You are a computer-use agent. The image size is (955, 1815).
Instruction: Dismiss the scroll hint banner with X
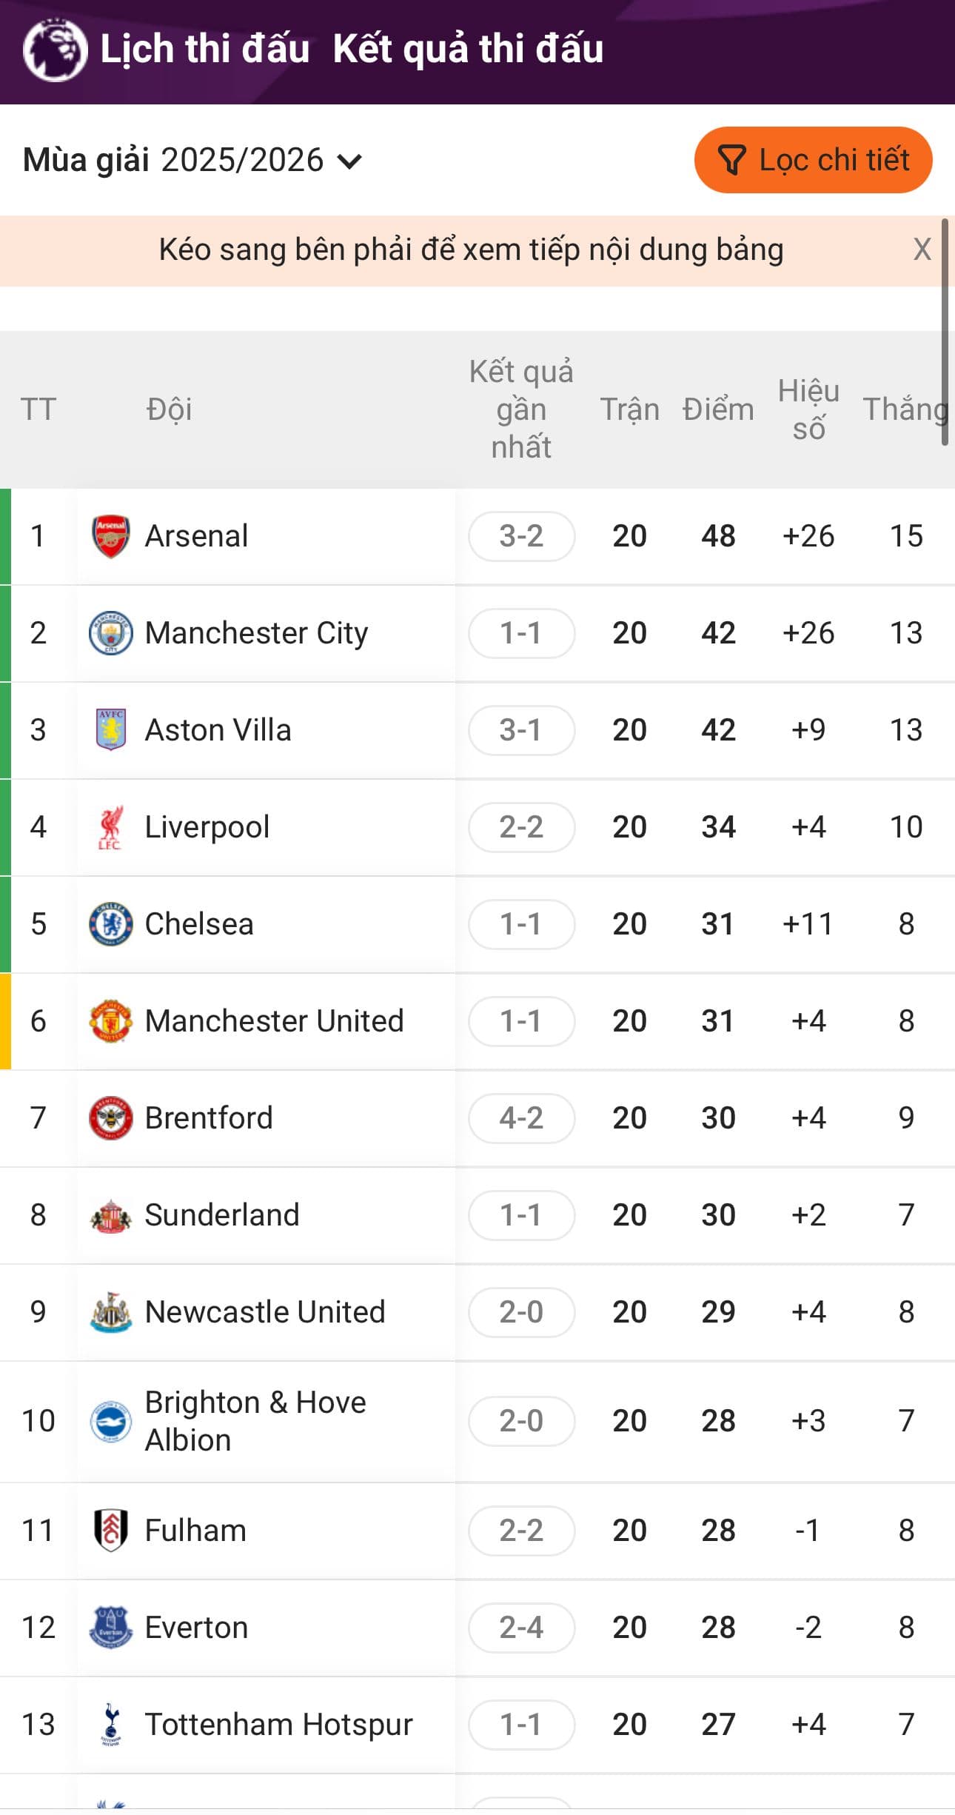[922, 250]
